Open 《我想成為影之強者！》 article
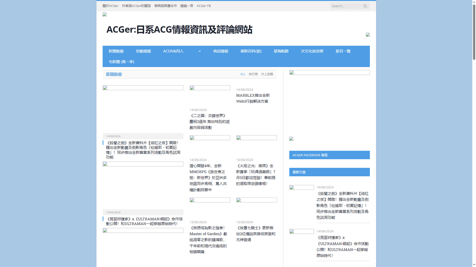This screenshot has width=476, height=267. [208, 240]
